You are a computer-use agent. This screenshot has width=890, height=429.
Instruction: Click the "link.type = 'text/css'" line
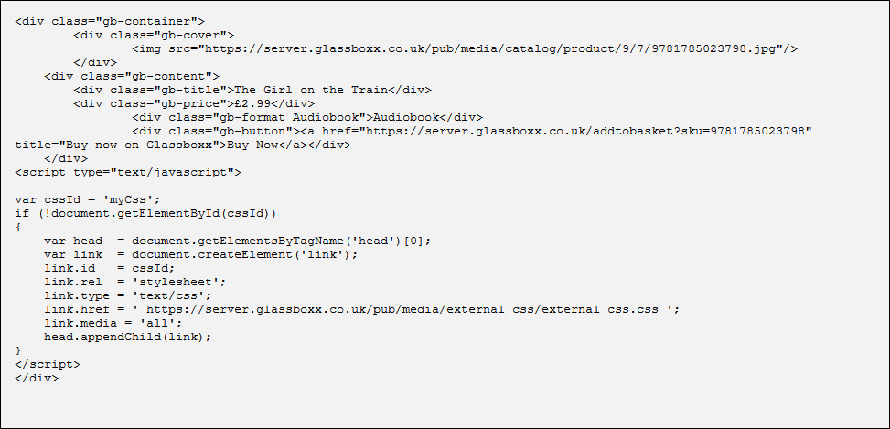click(127, 295)
